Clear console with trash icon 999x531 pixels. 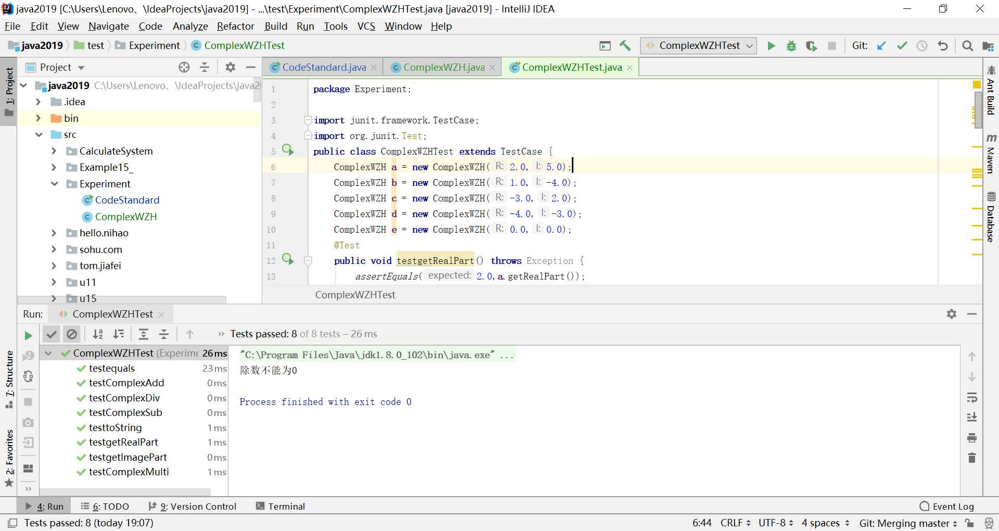(x=972, y=458)
